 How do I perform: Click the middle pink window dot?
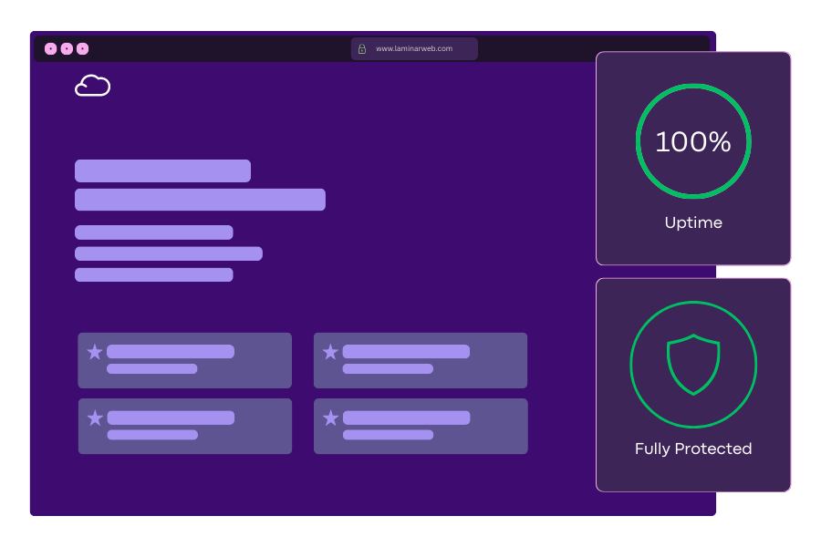click(67, 48)
